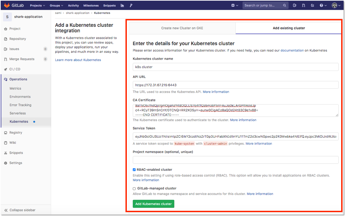Open Learn more about Kubernetes link
The width and height of the screenshot is (346, 217).
[78, 60]
